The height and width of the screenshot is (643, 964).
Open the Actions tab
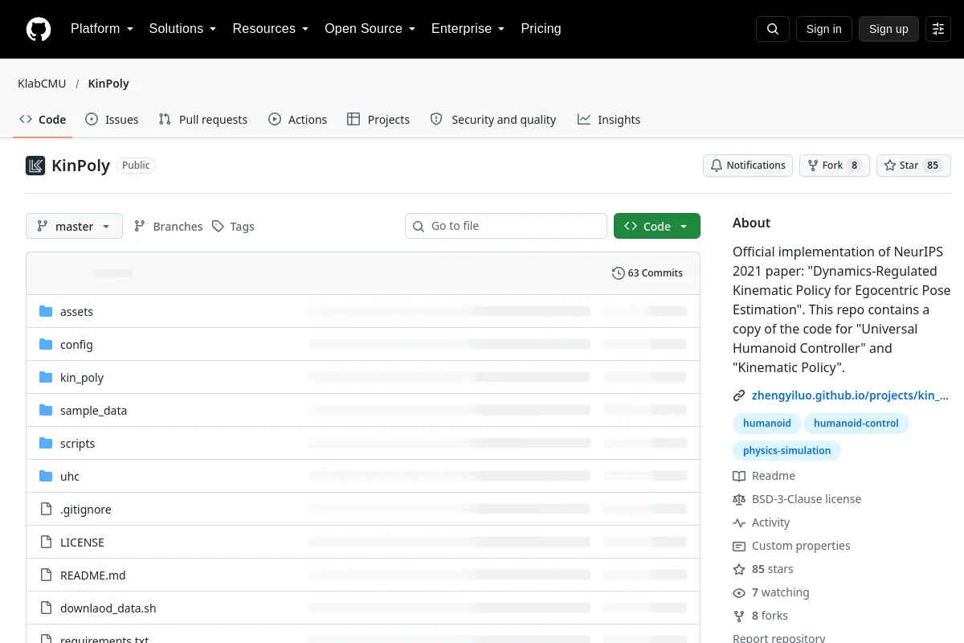pos(297,119)
